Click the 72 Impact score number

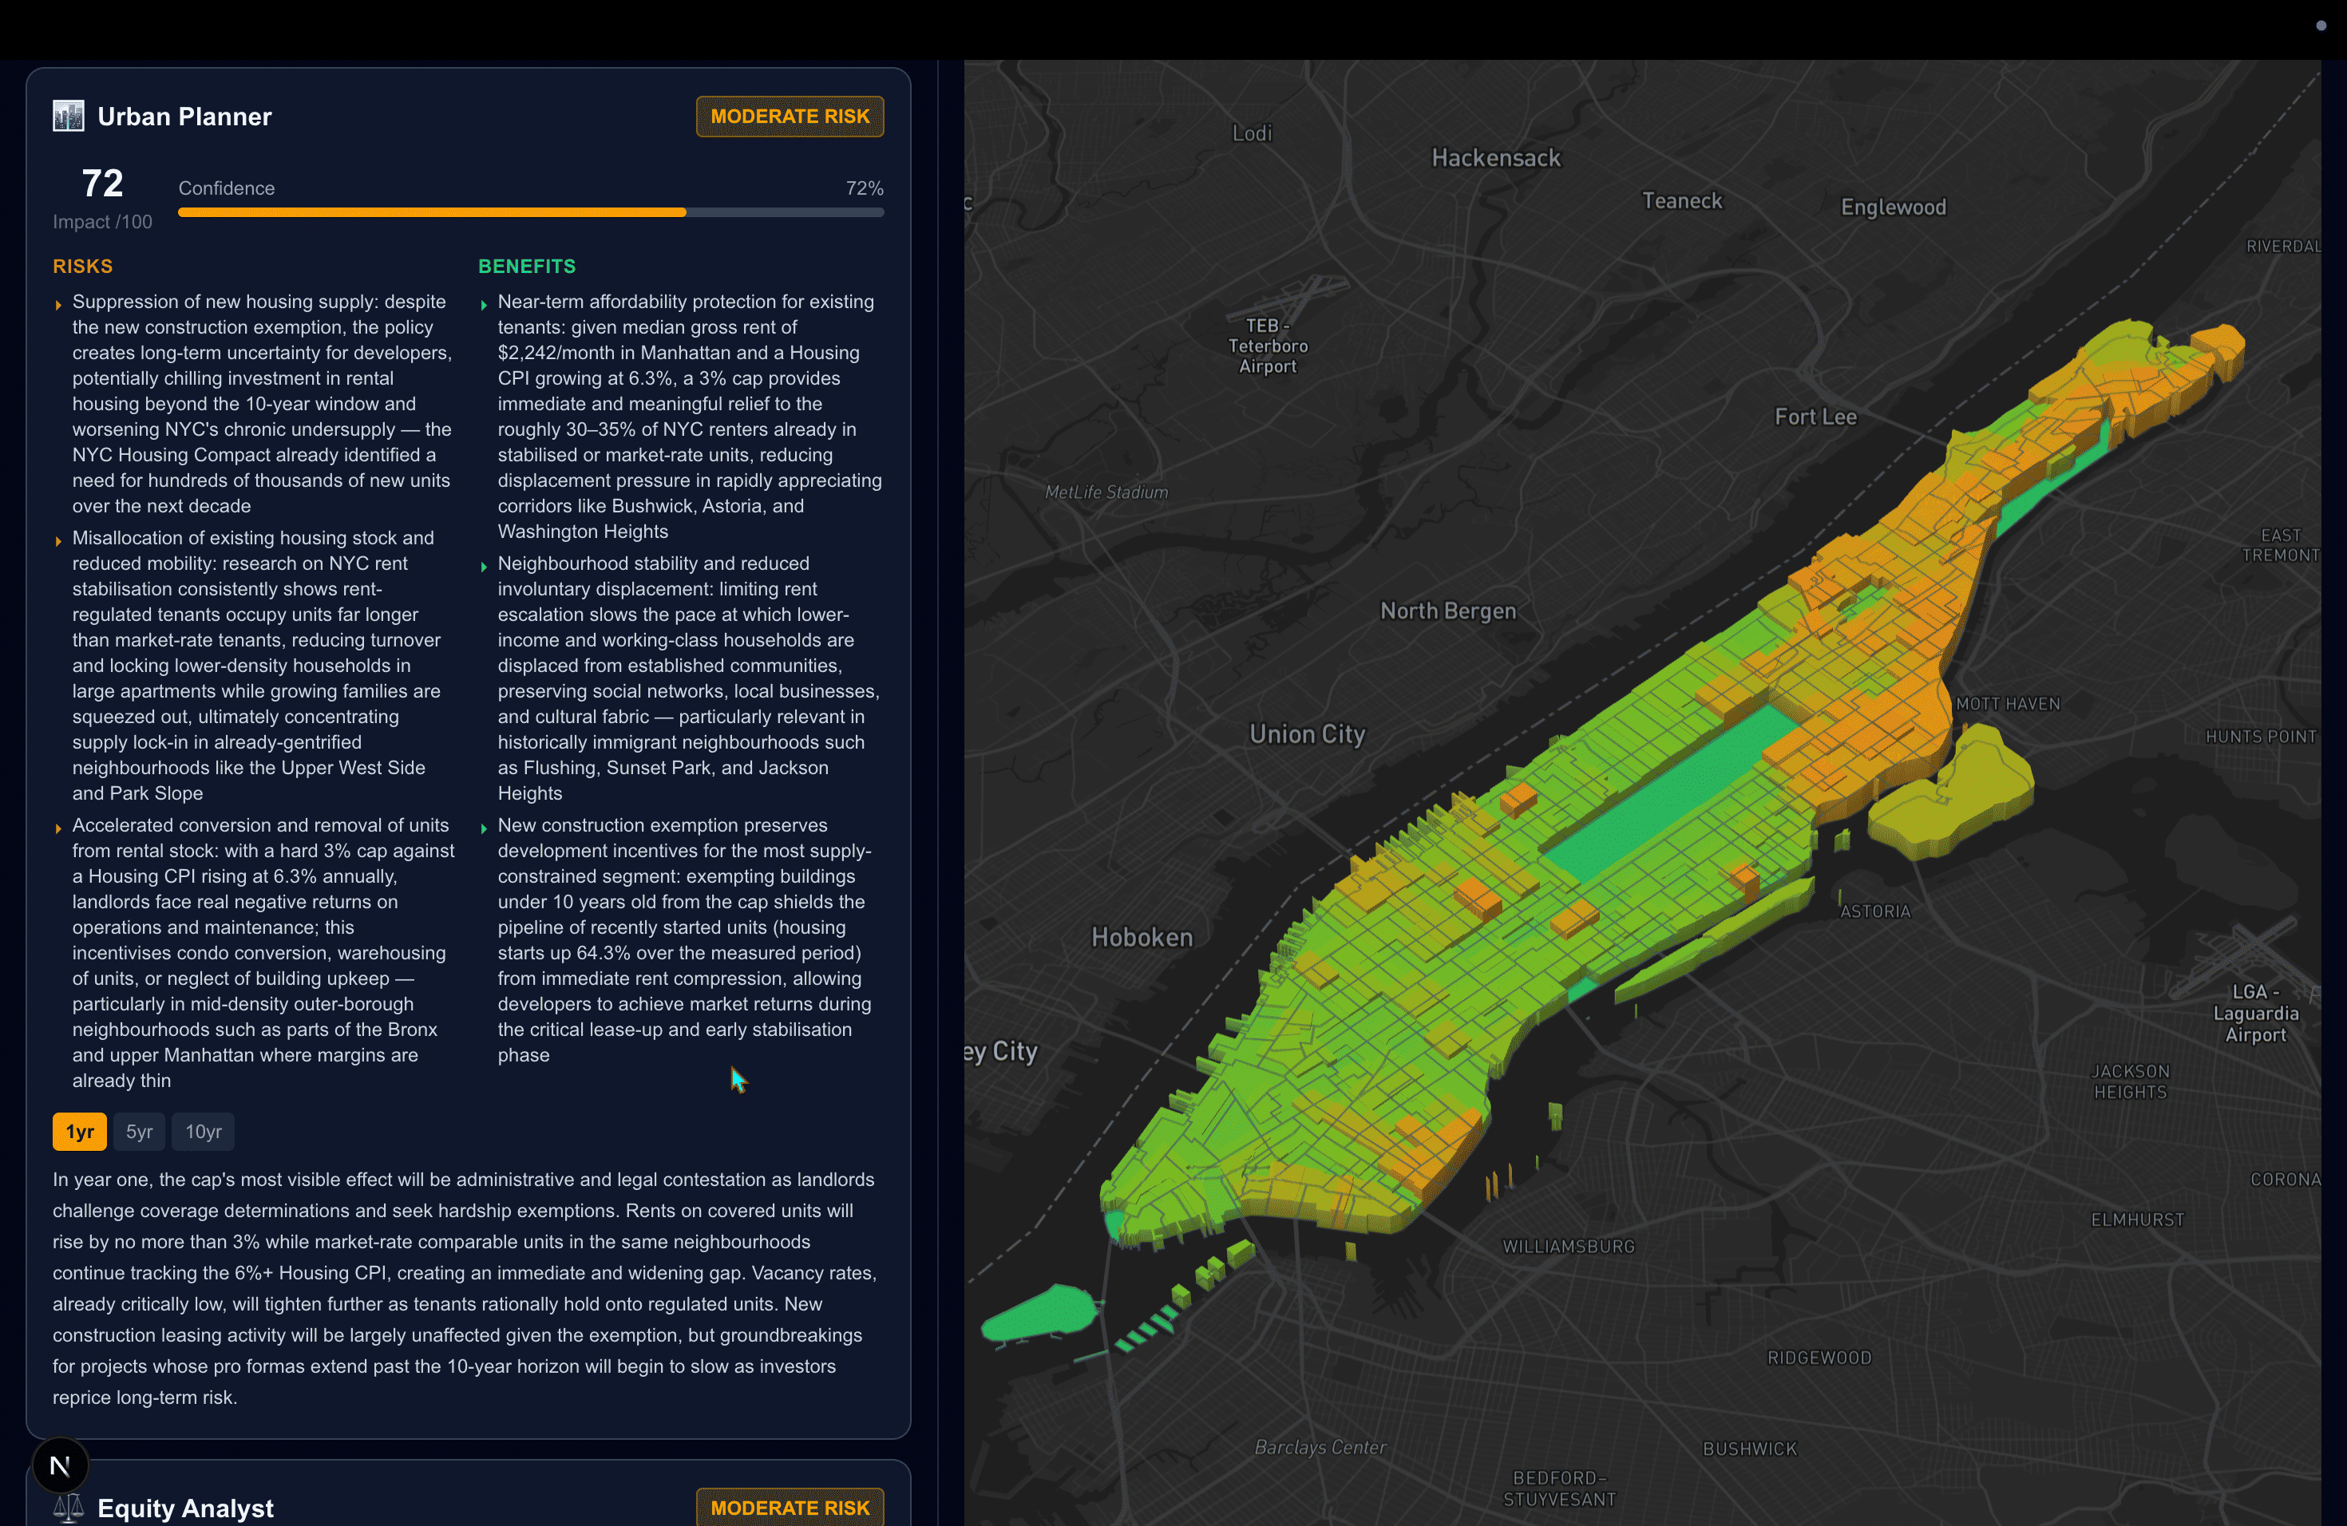[x=102, y=184]
